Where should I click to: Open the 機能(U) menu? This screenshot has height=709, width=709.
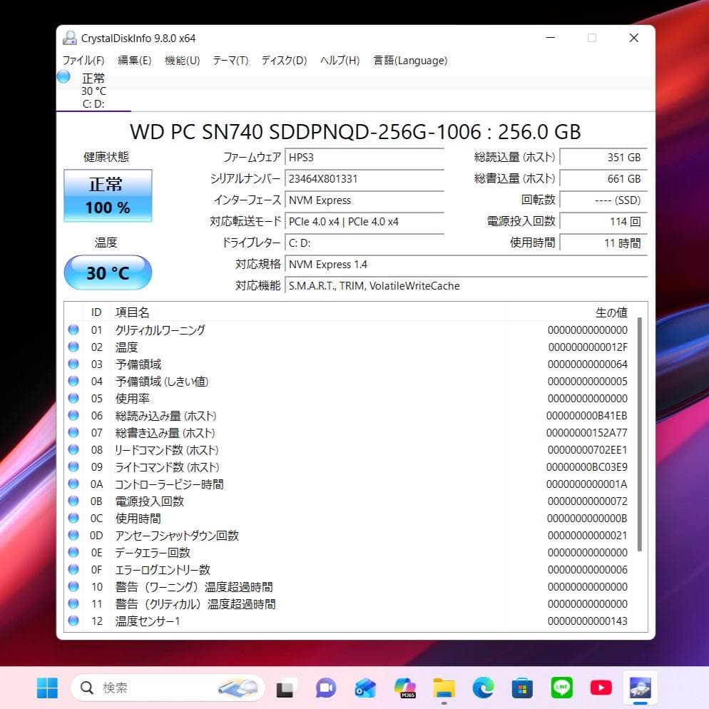click(x=181, y=61)
